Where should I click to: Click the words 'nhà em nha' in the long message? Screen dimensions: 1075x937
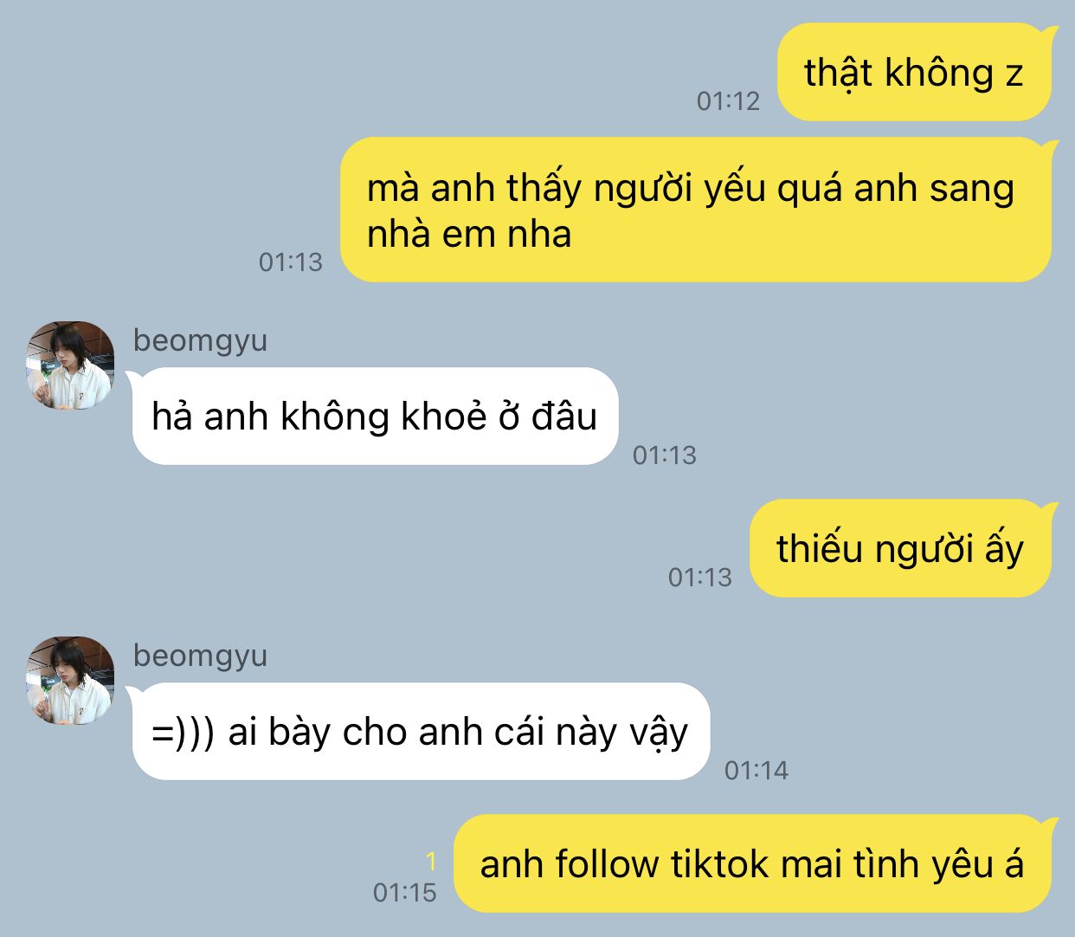pyautogui.click(x=469, y=234)
